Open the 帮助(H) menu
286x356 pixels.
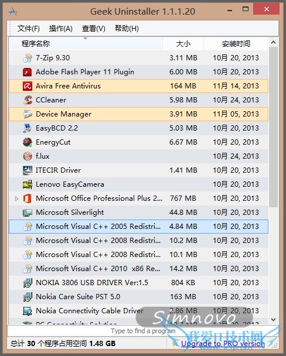[127, 29]
